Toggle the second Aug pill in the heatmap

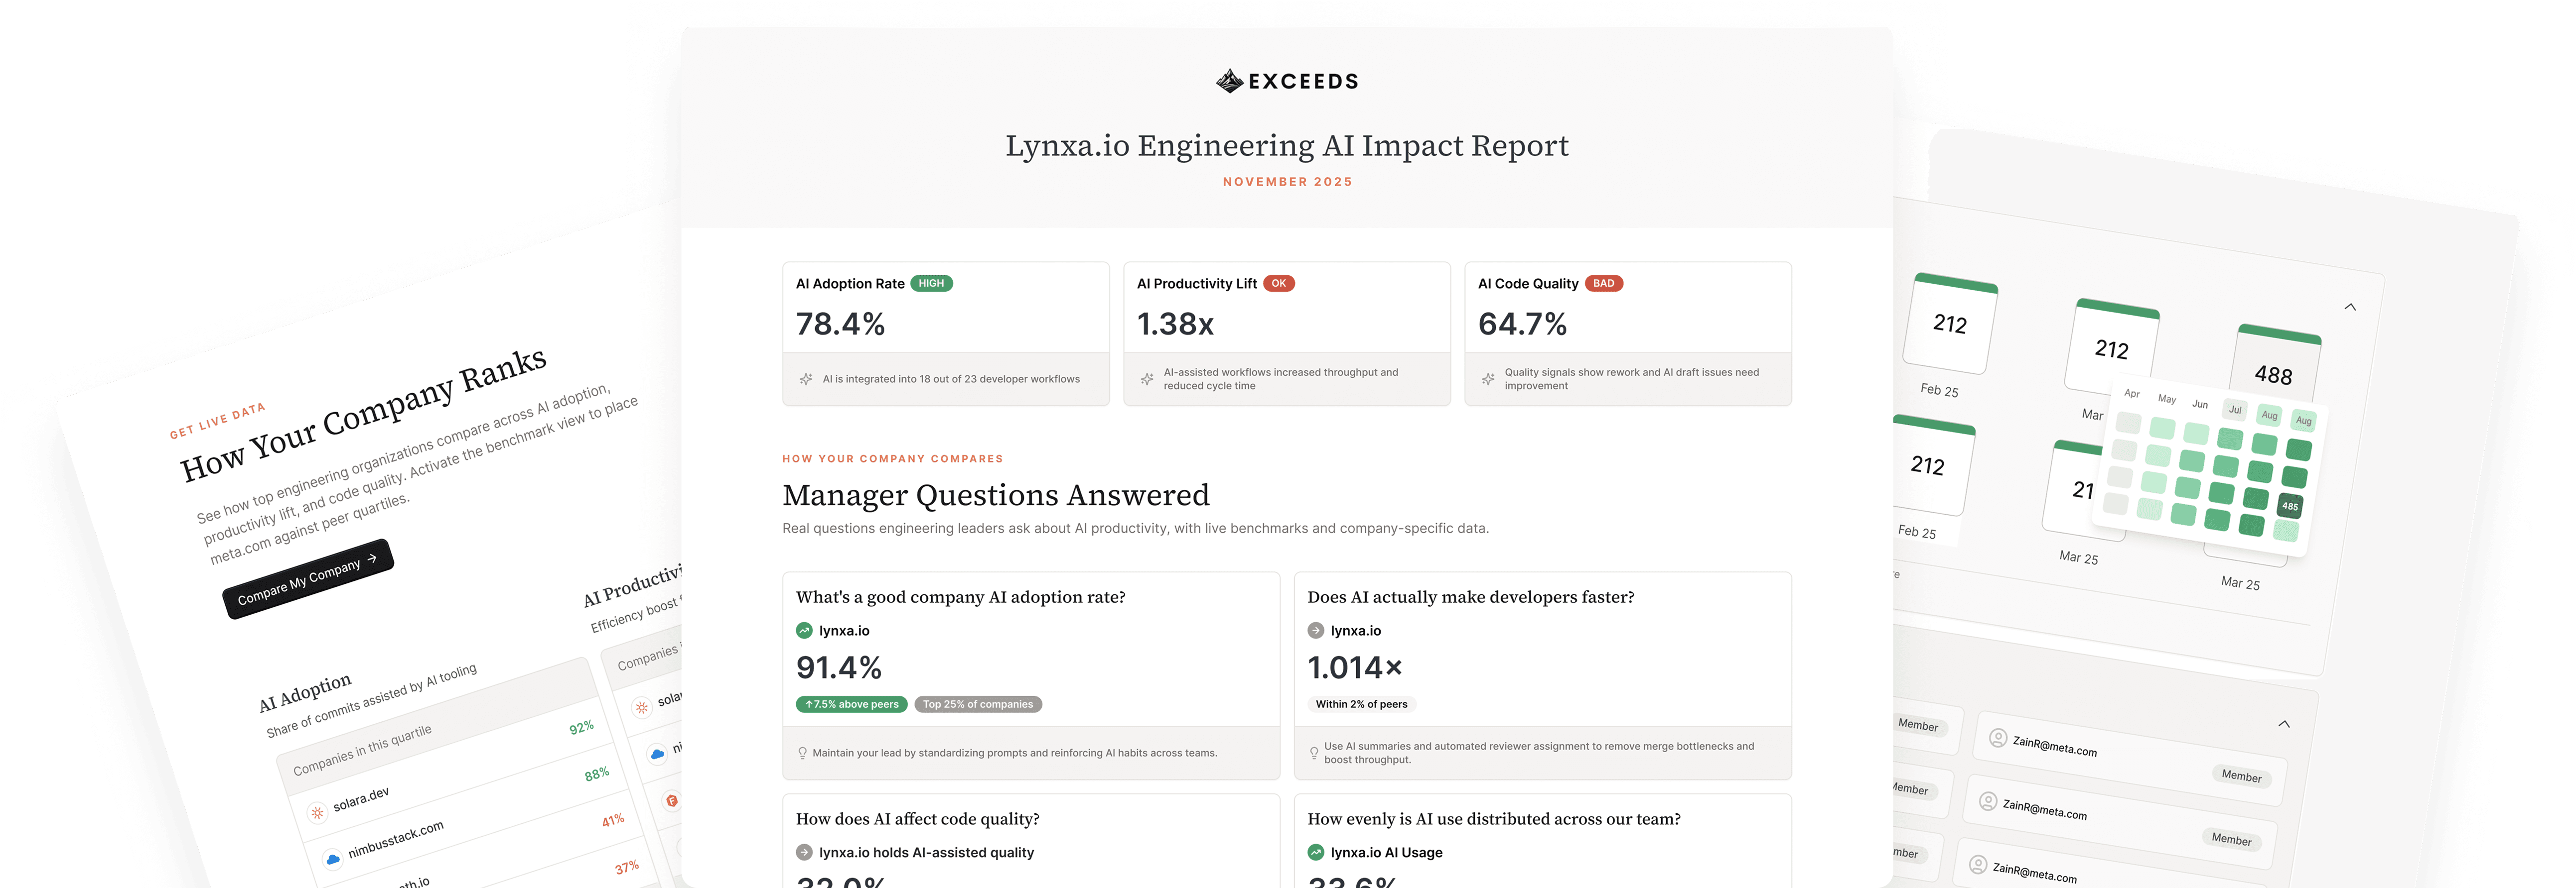2303,421
